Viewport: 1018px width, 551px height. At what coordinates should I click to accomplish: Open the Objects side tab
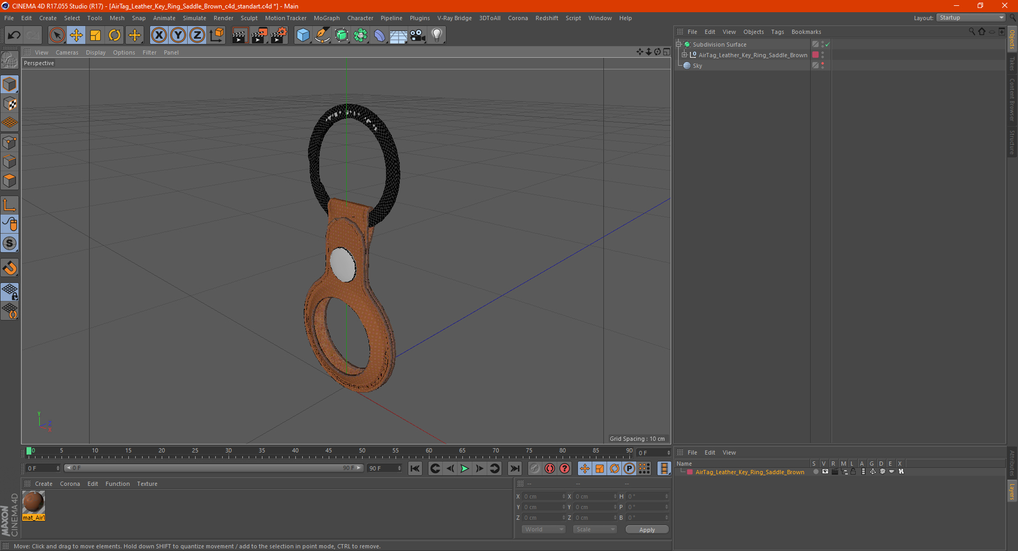pyautogui.click(x=1012, y=39)
